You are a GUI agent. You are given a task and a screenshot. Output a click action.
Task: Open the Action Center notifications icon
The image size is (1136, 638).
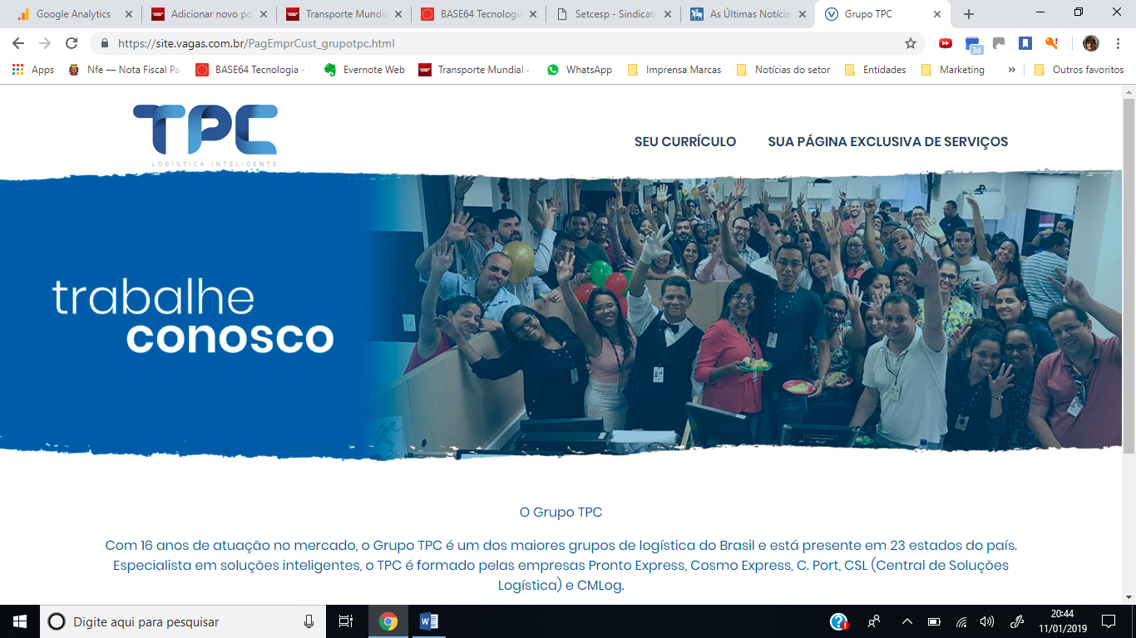coord(1108,621)
